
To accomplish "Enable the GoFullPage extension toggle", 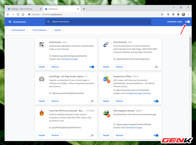I will pyautogui.click(x=91, y=101).
